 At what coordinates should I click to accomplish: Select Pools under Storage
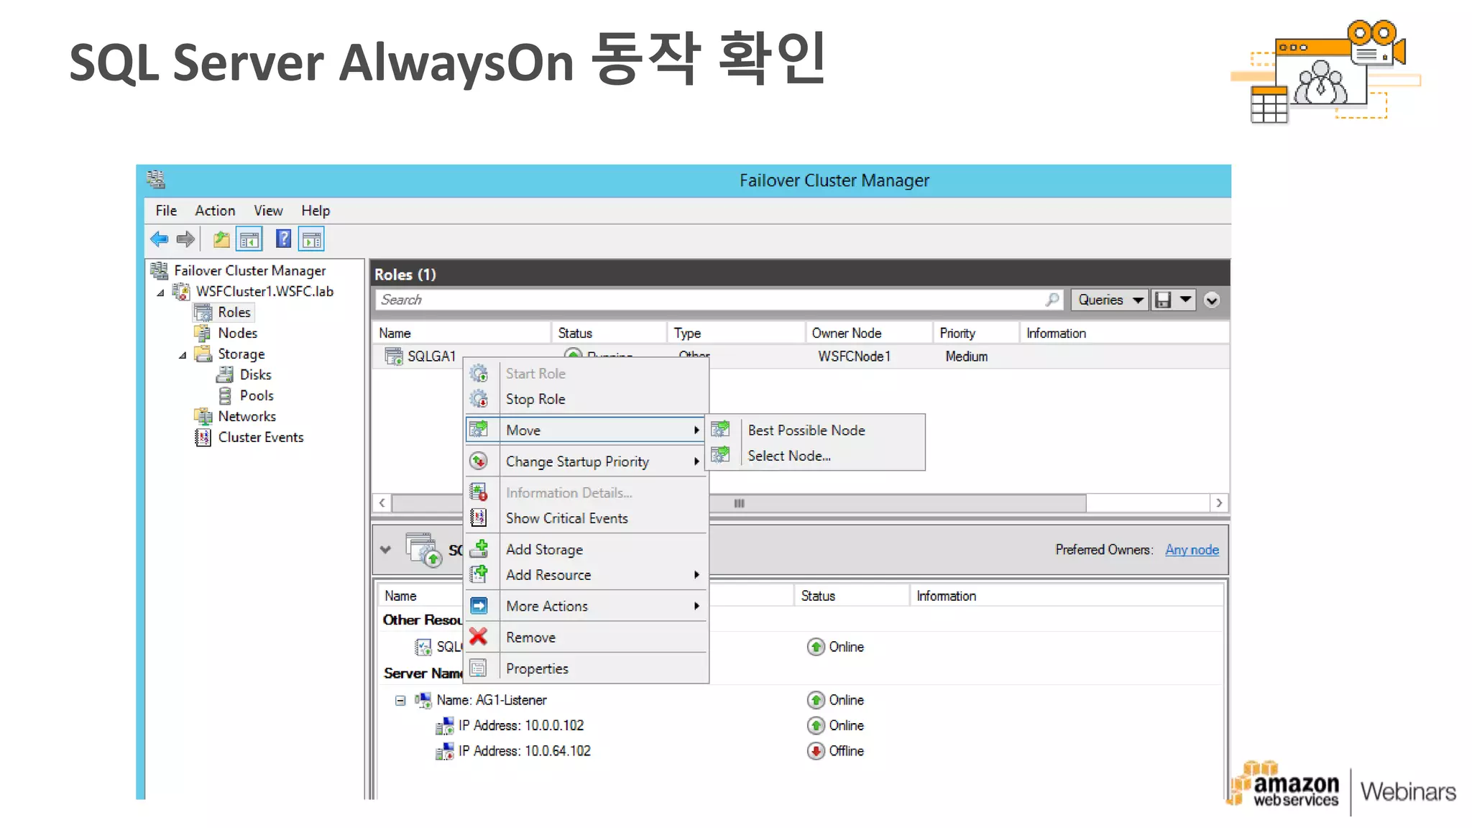pos(257,395)
